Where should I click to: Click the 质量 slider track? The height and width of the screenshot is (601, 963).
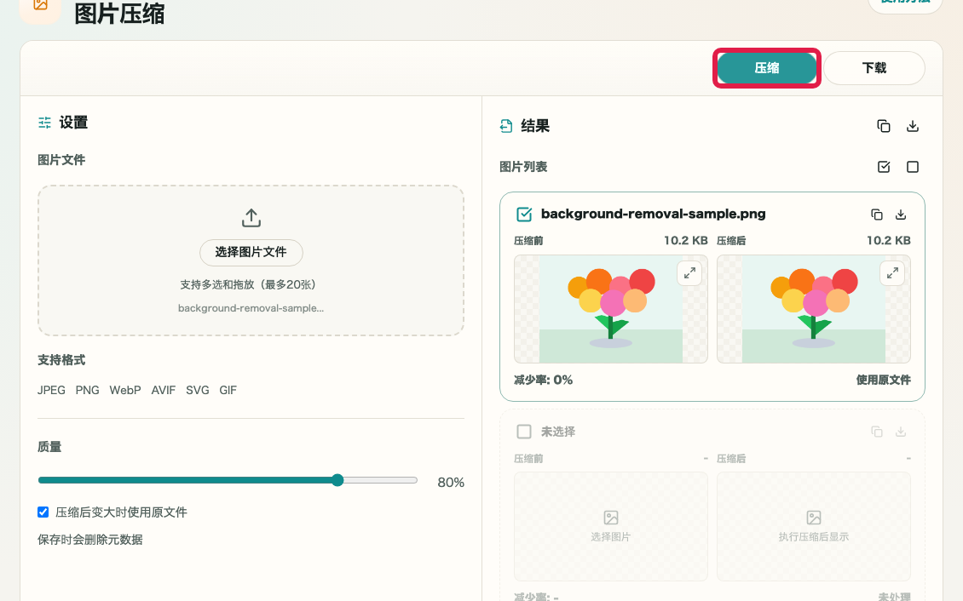228,480
